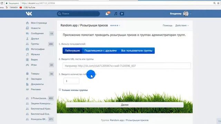Tick the Только члены группы checkbox
This screenshot has width=221, height=124.
[x=60, y=90]
